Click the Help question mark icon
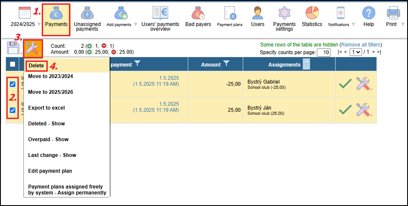408x206 pixels. (x=368, y=13)
